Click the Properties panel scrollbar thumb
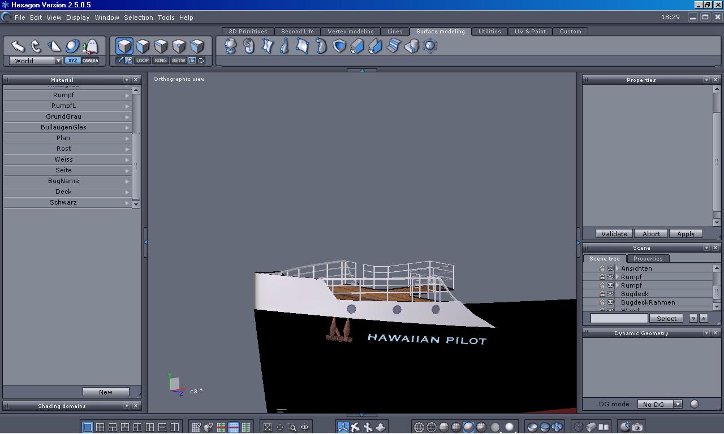 pos(717,162)
